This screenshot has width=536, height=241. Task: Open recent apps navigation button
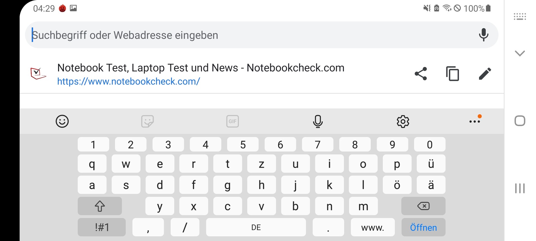[520, 188]
